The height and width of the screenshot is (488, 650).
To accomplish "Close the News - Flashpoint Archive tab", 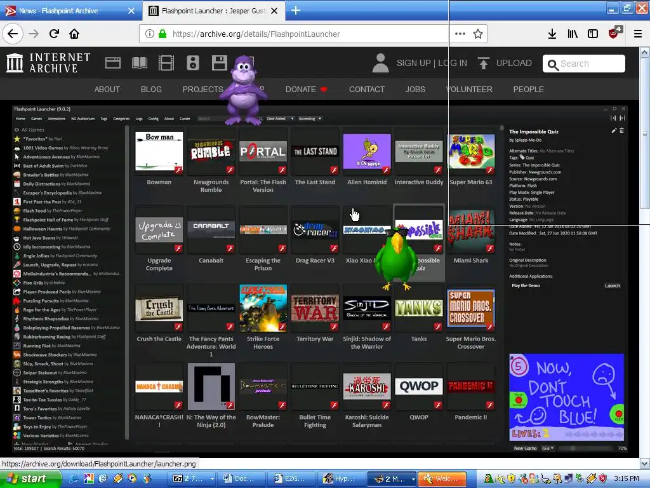I will (x=131, y=11).
